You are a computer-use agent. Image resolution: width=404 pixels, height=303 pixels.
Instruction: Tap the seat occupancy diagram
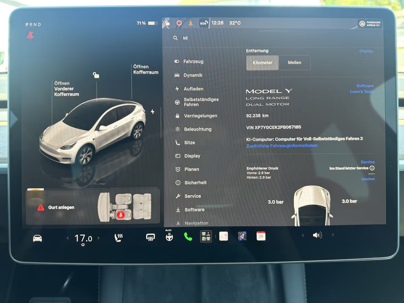click(124, 207)
